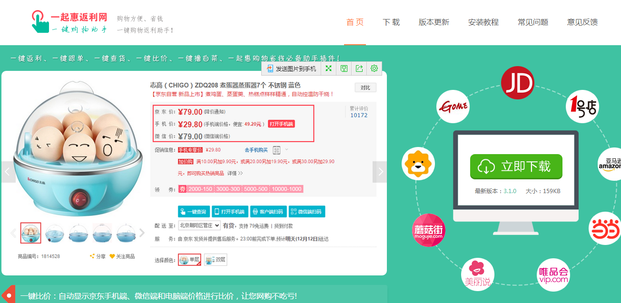Click the carousel next slide arrow
621x303 pixels.
380,172
